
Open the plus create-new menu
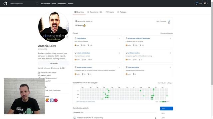click(x=201, y=4)
